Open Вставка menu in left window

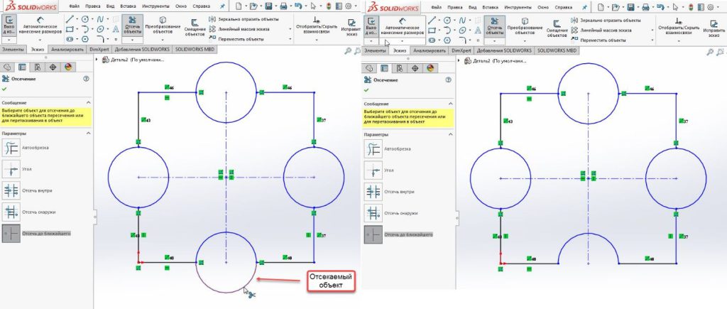[128, 7]
